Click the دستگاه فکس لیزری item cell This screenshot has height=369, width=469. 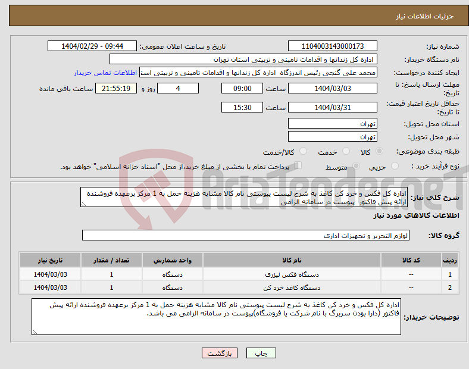pos(292,274)
